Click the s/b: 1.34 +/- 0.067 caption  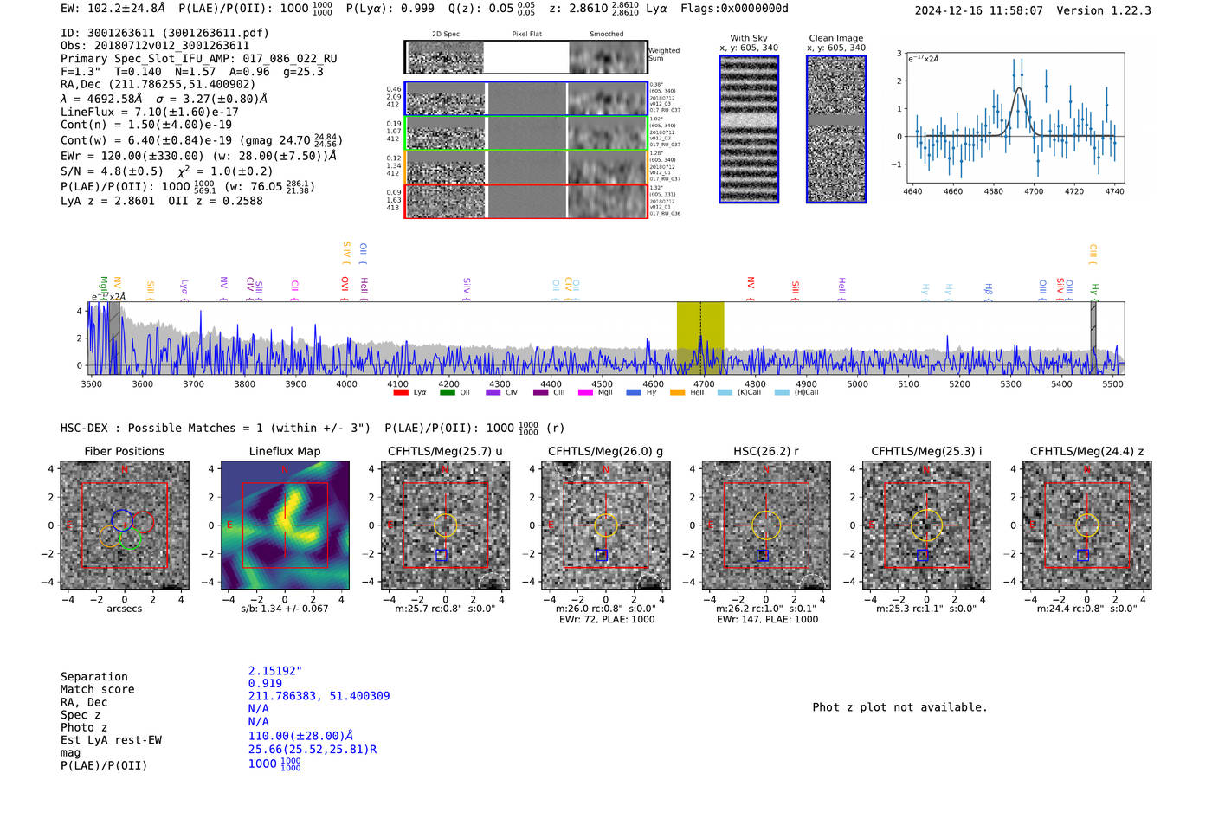click(x=285, y=609)
